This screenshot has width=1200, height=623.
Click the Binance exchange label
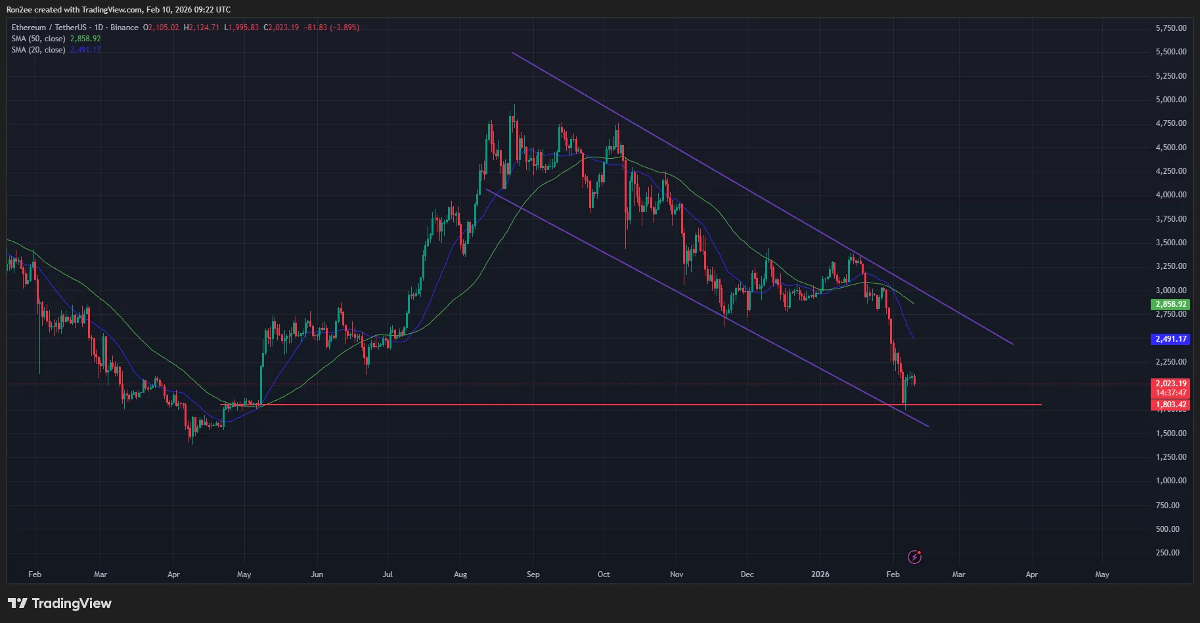pyautogui.click(x=124, y=27)
